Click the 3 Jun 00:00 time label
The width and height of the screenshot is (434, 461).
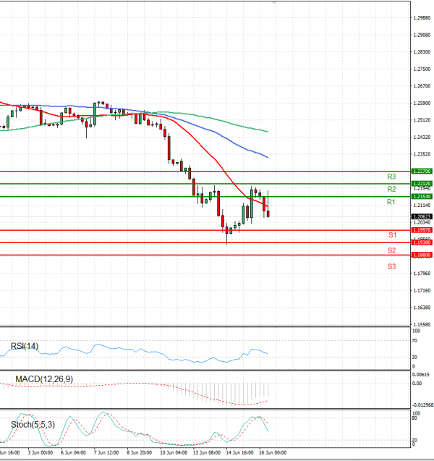point(41,452)
